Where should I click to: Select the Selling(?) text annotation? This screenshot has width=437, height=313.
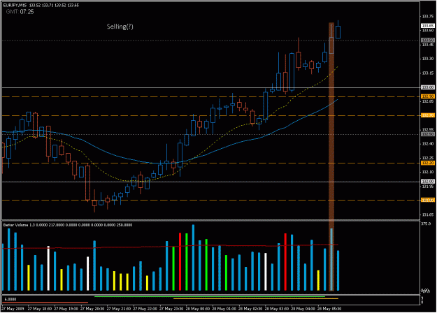120,27
